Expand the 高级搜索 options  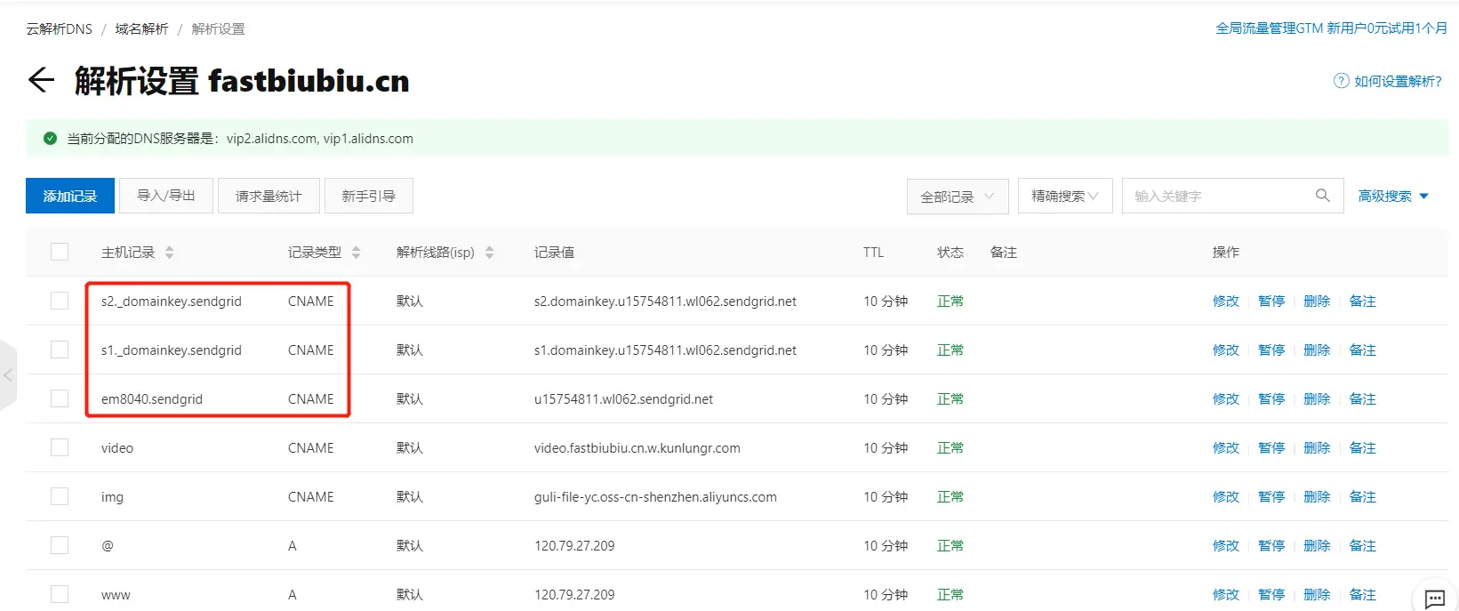pos(1393,196)
